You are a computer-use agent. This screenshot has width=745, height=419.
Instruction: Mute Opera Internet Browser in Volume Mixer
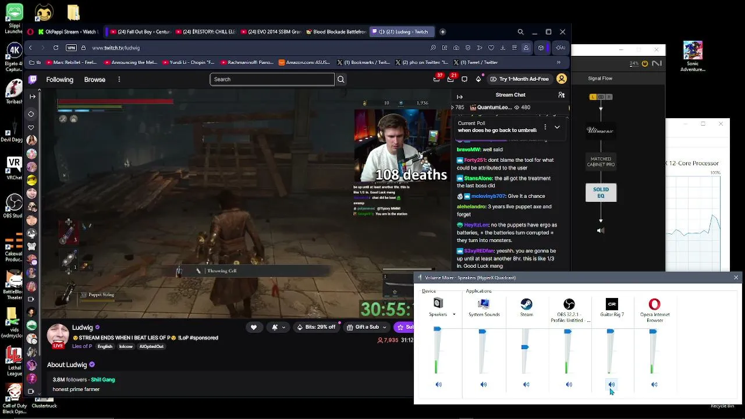click(x=654, y=385)
